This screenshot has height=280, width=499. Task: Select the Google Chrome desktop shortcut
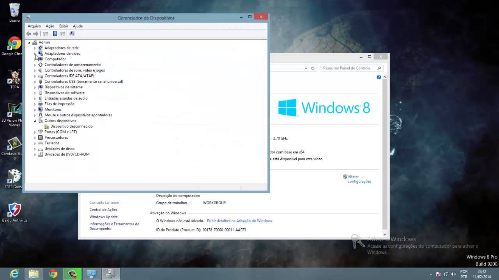(14, 46)
